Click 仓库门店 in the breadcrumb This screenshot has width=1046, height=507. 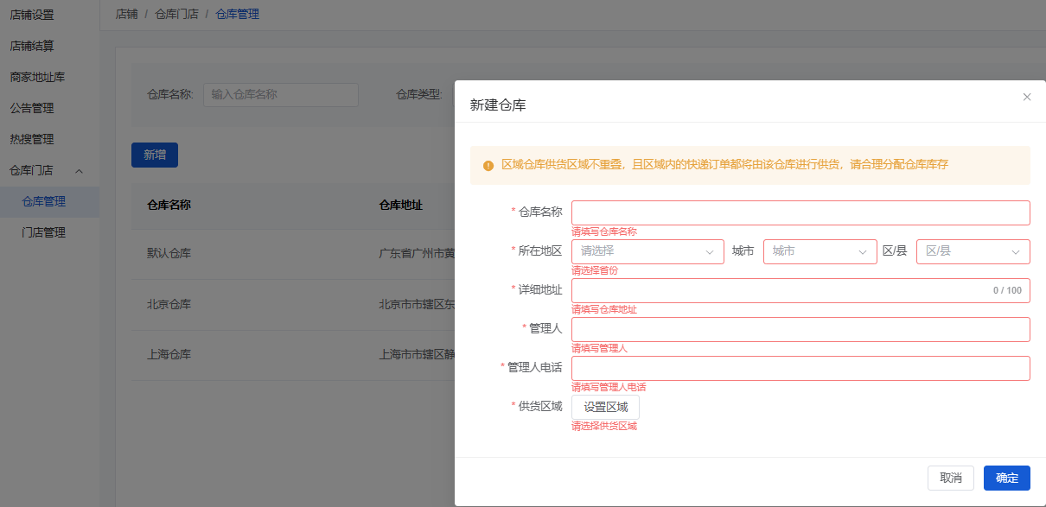(176, 14)
